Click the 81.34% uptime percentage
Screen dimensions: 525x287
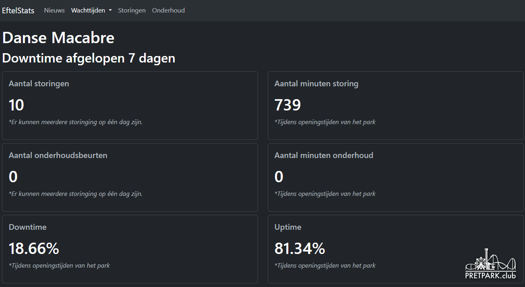pyautogui.click(x=300, y=249)
